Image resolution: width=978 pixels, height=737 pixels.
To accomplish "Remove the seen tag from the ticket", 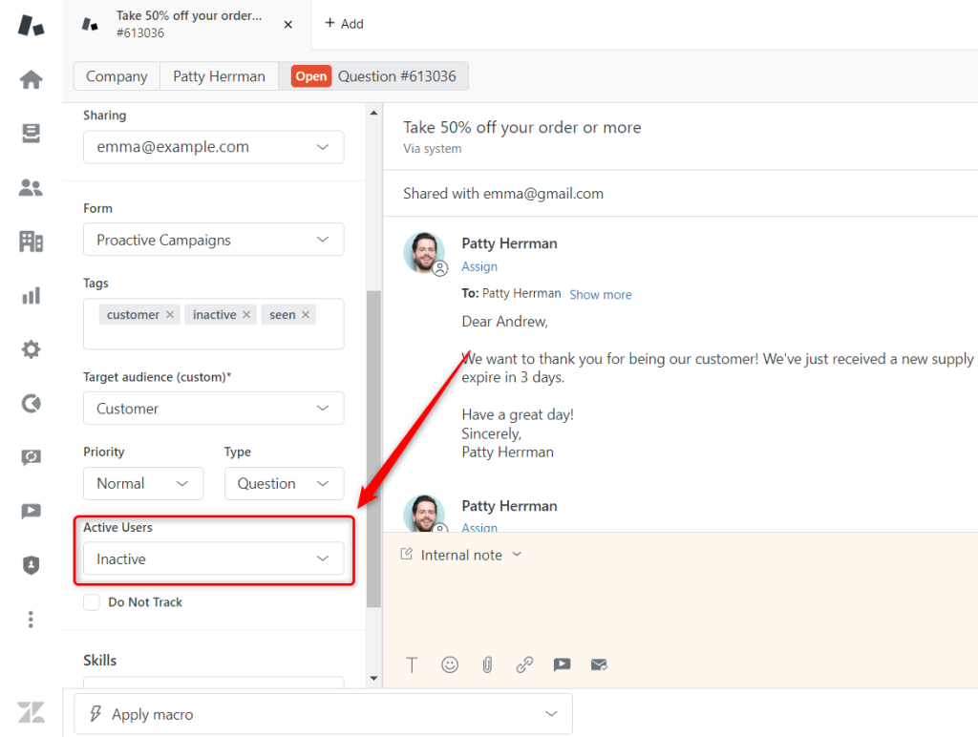I will point(307,314).
